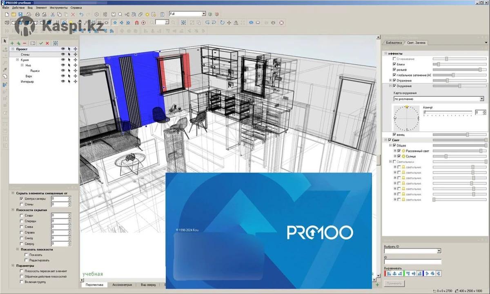Screen dimensions: 490x294
Task: Click the red delete X in main toolbar
Action: click(73, 14)
